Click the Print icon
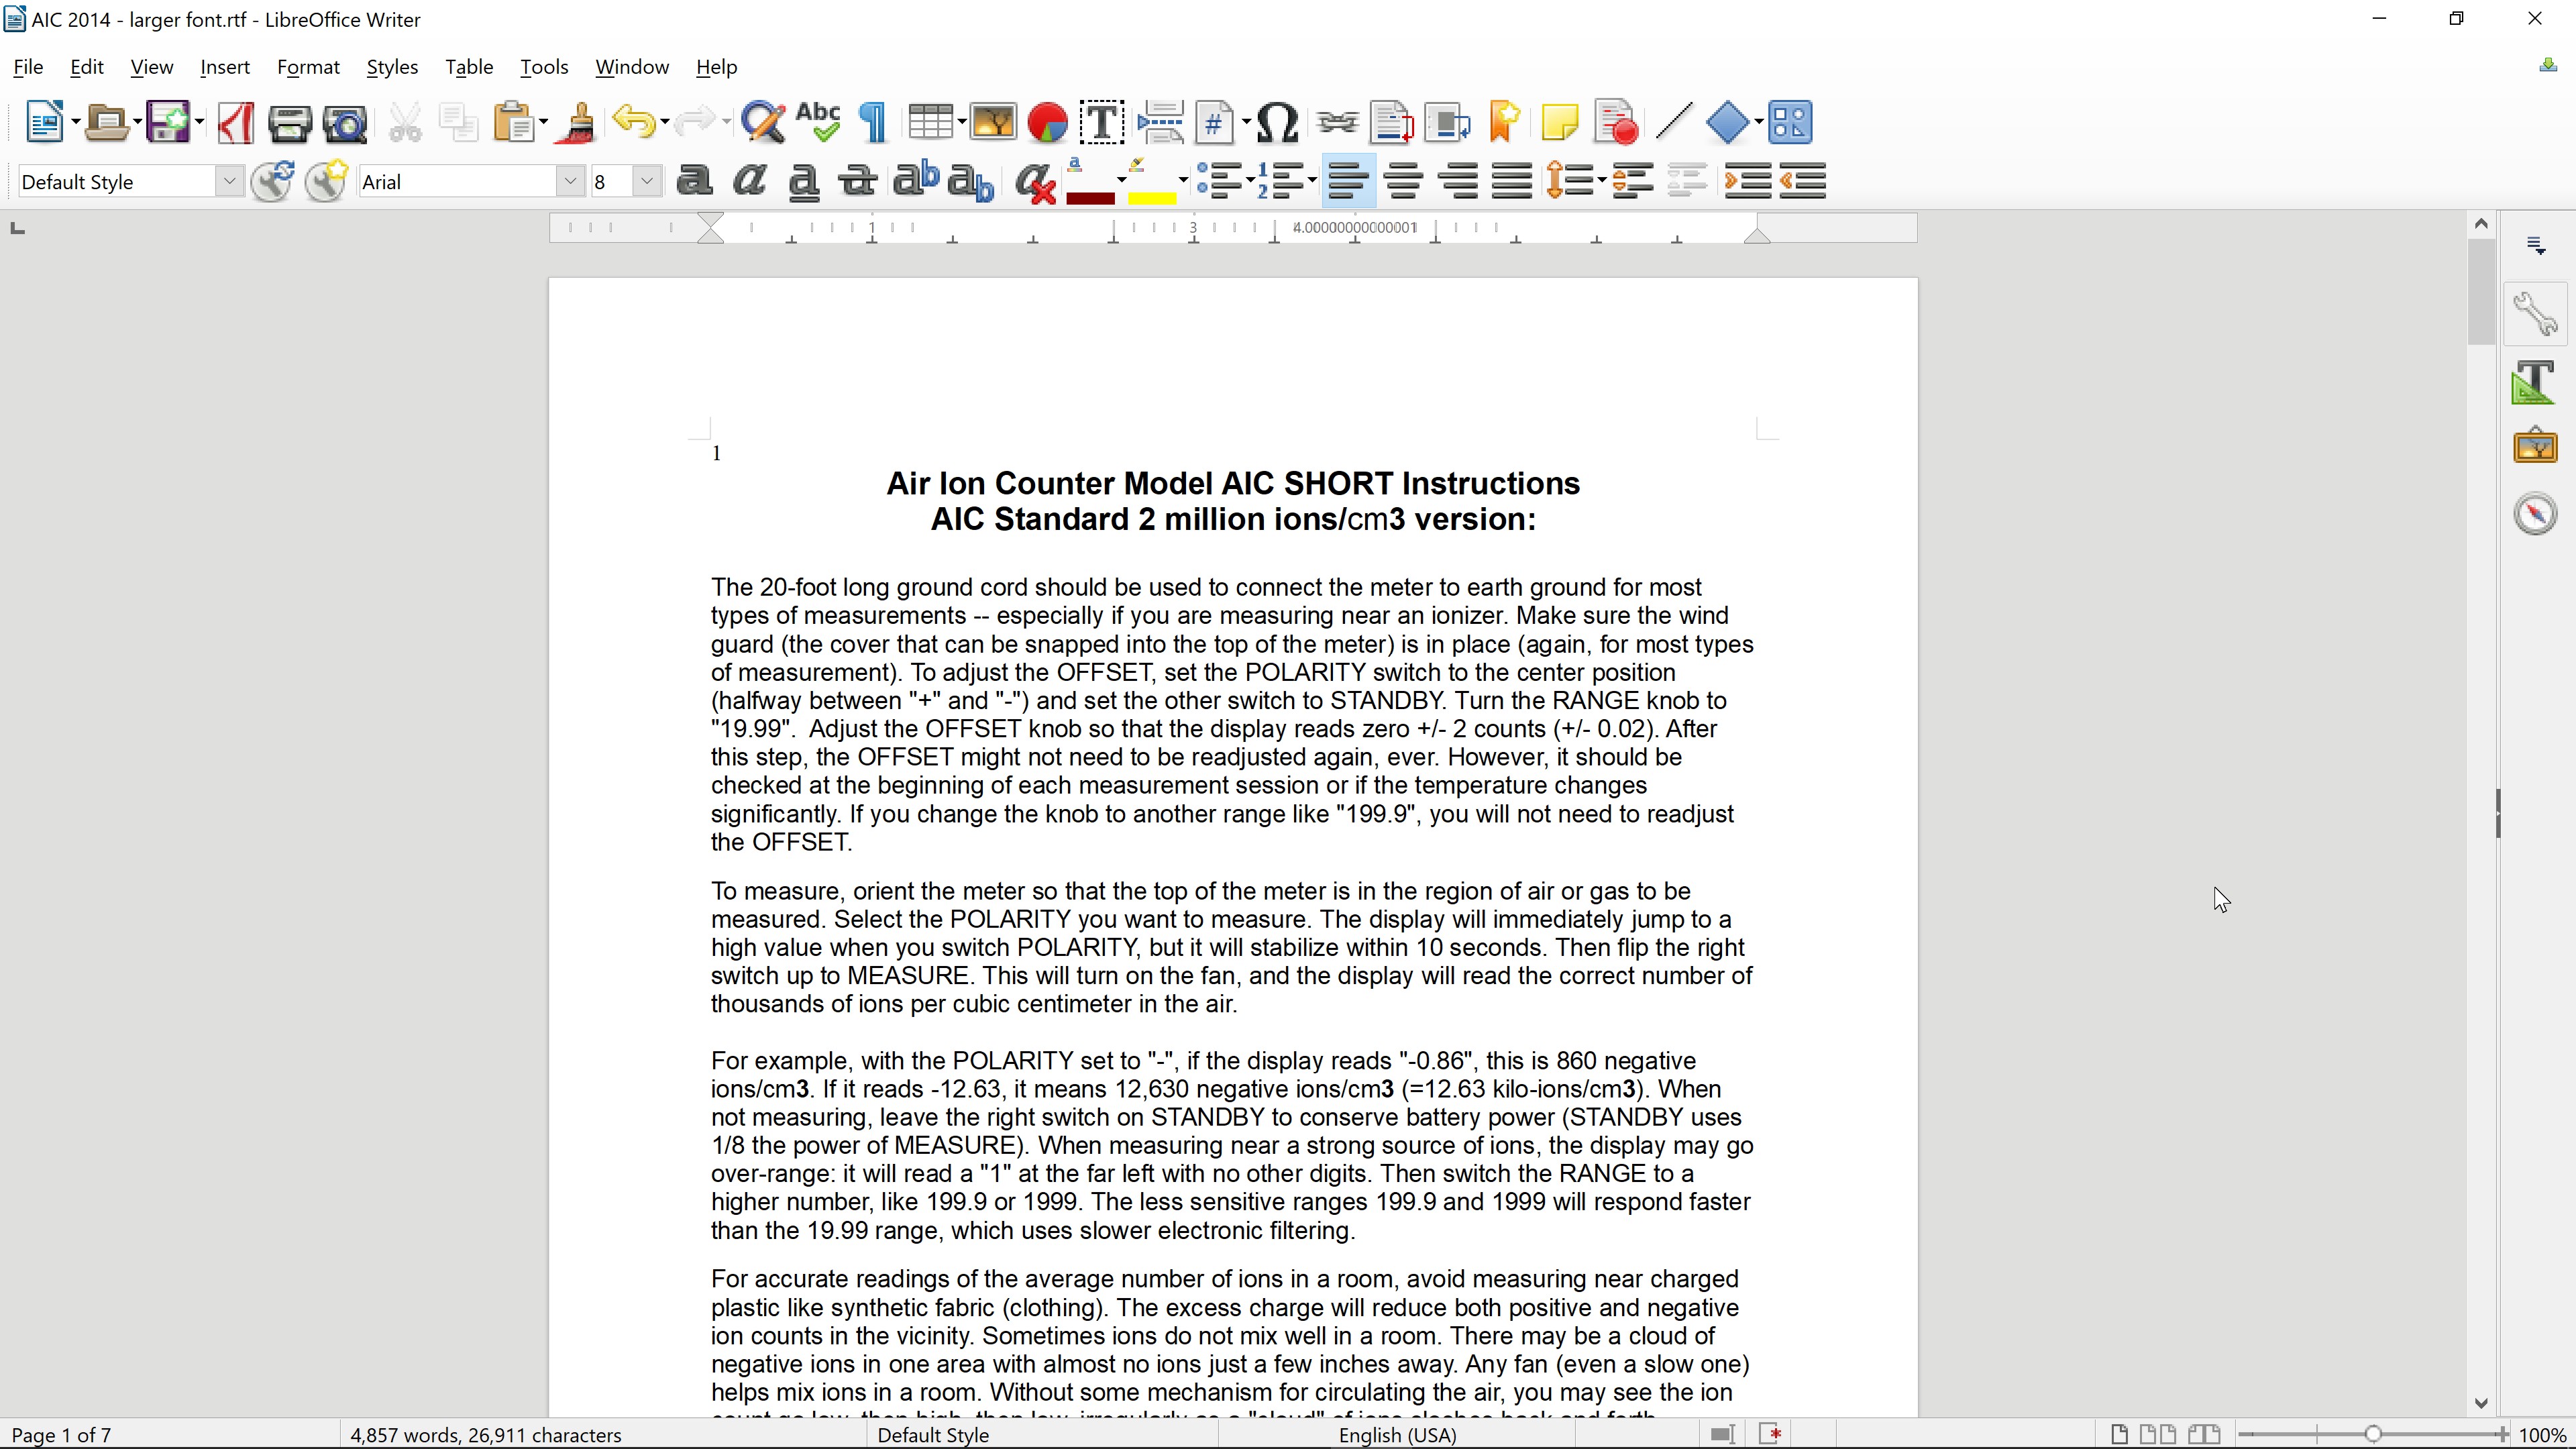This screenshot has height=1449, width=2576. [x=290, y=123]
